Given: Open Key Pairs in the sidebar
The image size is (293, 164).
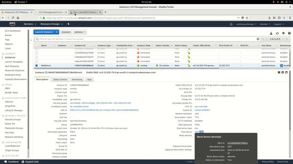Looking at the screenshot, I should [x=10, y=133].
